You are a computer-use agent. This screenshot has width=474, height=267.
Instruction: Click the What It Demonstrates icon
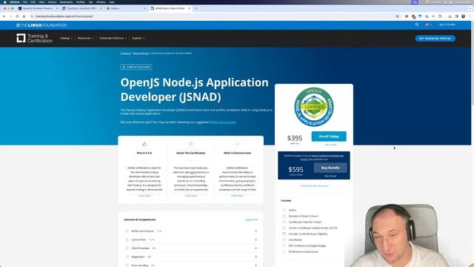point(237,144)
